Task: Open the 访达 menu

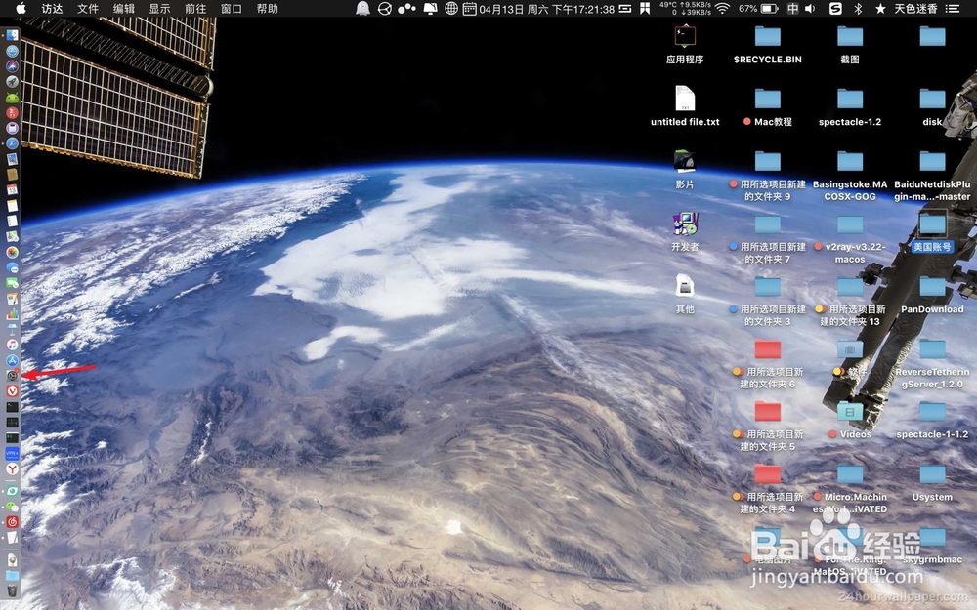Action: click(x=53, y=9)
